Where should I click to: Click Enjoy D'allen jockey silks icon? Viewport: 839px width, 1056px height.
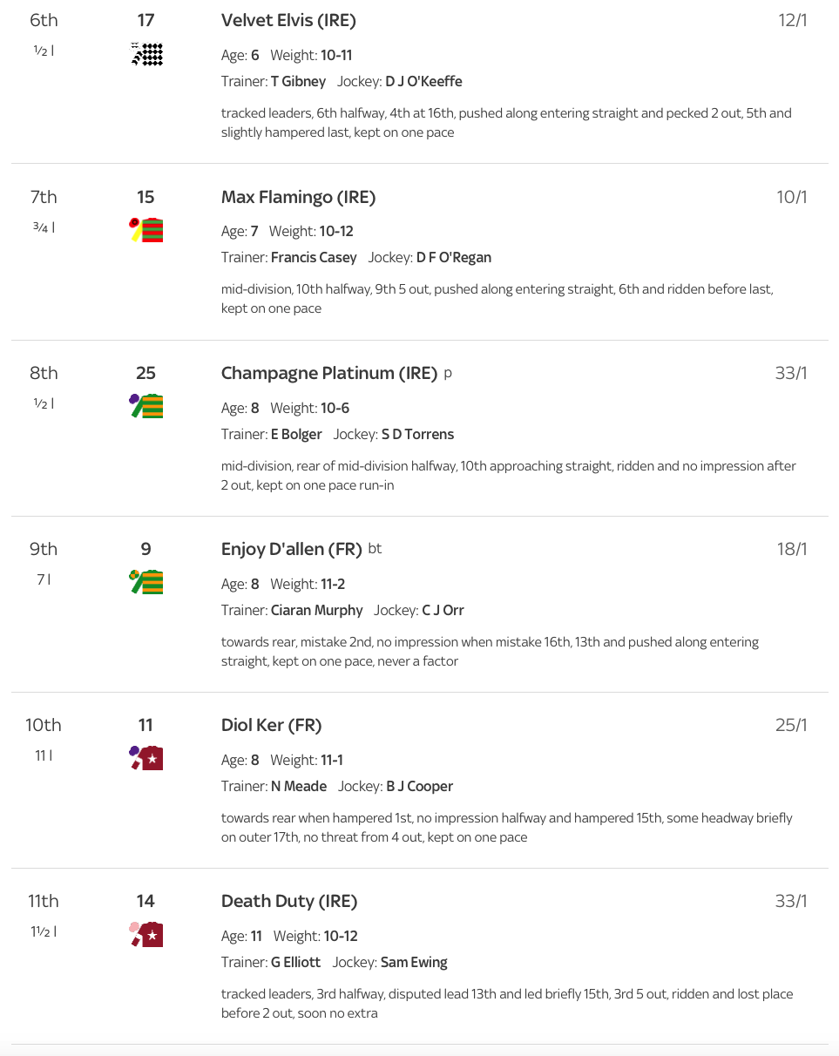(146, 582)
